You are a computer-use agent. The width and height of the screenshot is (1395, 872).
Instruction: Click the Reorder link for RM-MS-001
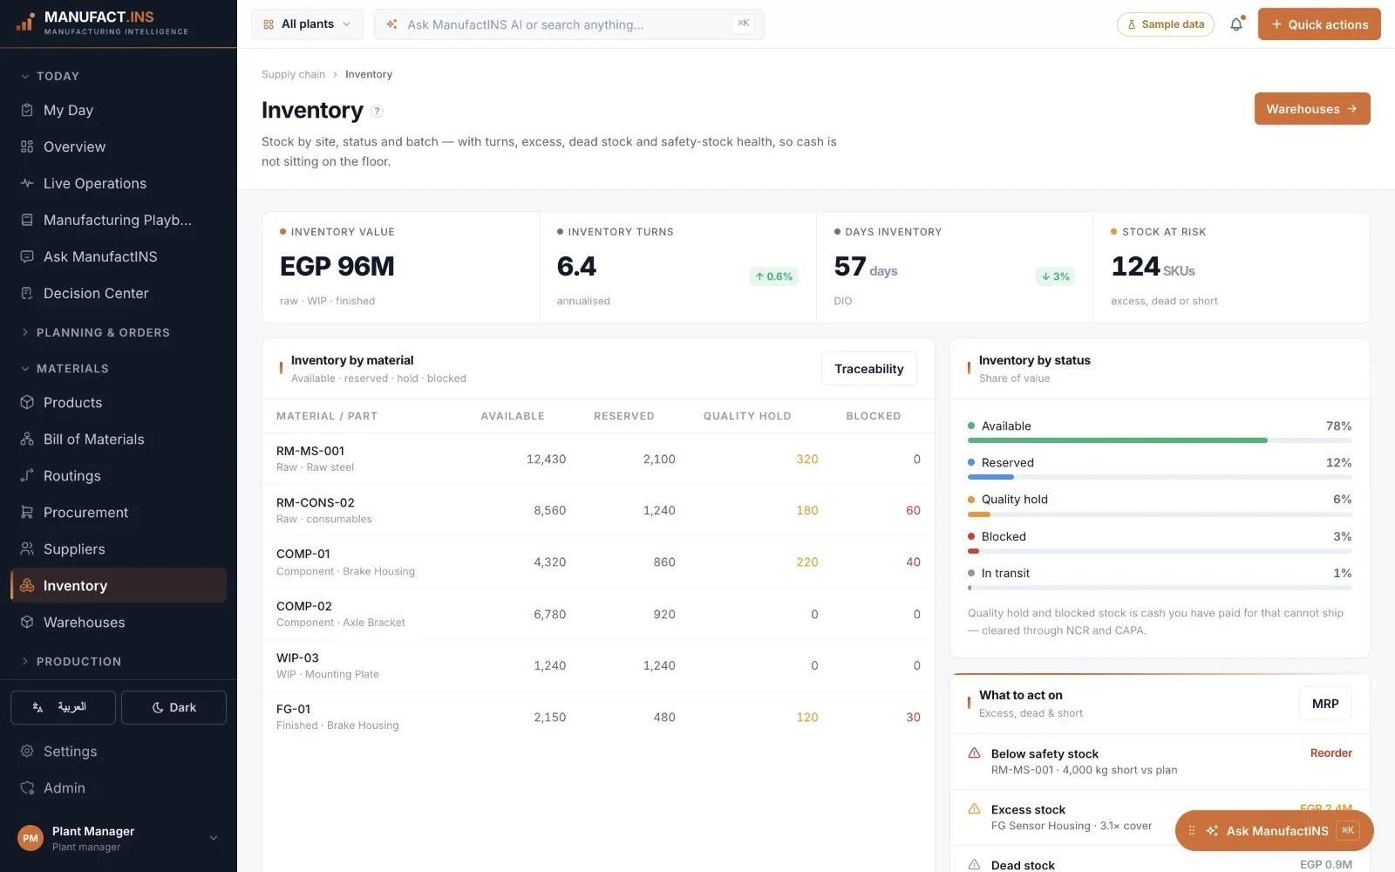coord(1331,753)
